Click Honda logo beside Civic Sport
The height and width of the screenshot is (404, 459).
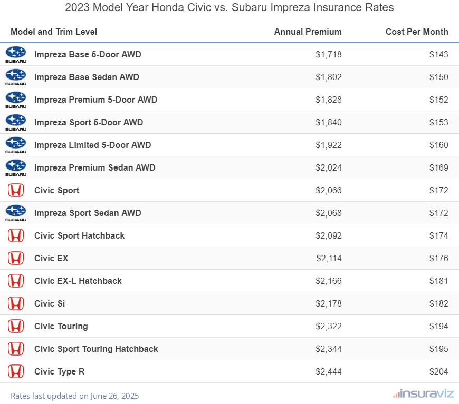16,190
